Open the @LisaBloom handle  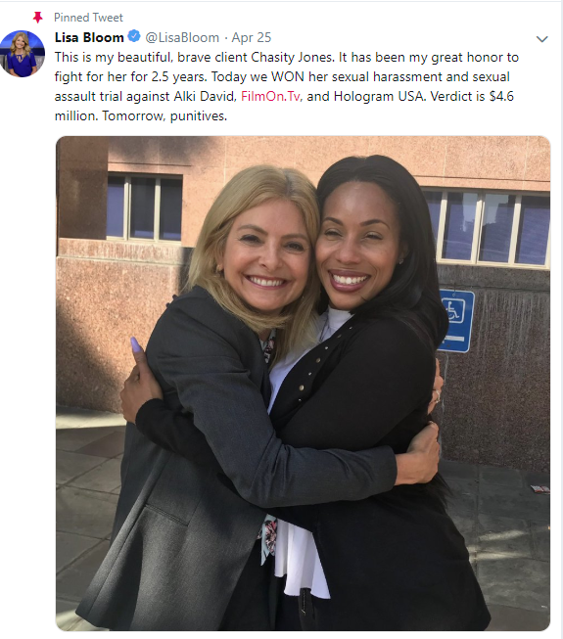[182, 37]
